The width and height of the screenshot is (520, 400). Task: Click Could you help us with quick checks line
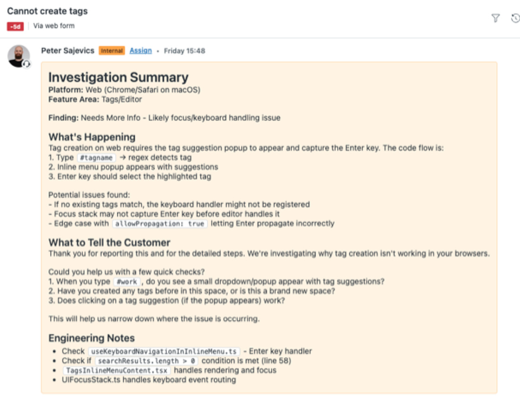coord(126,272)
